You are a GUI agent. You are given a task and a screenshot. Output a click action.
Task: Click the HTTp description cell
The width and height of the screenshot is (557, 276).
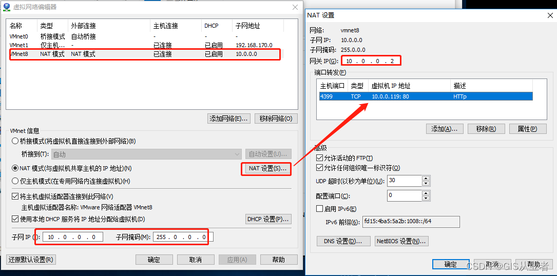[460, 96]
